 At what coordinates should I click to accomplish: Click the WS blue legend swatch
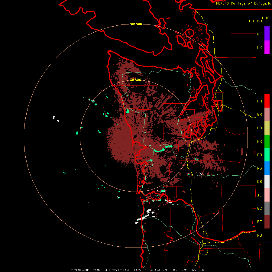point(267,168)
